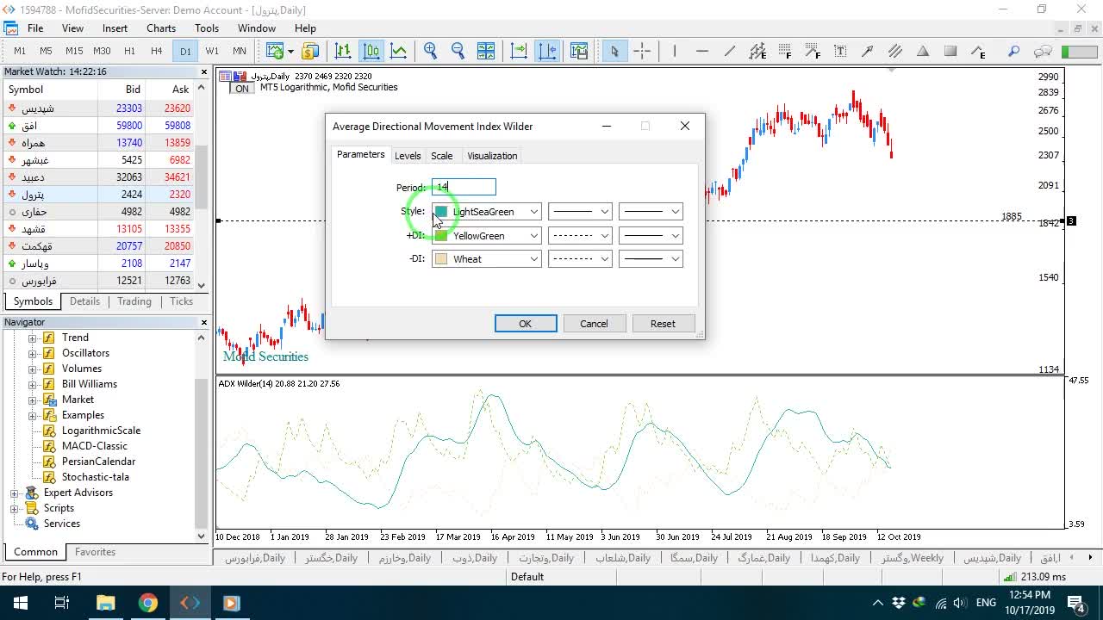Switch the chart to bar chart view
Image resolution: width=1103 pixels, height=620 pixels.
pos(343,51)
